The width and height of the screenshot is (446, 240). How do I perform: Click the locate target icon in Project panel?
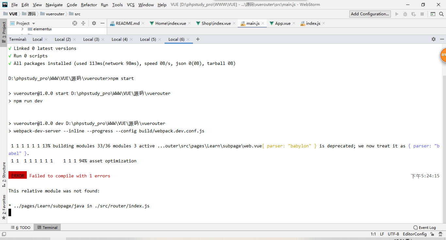[75, 23]
